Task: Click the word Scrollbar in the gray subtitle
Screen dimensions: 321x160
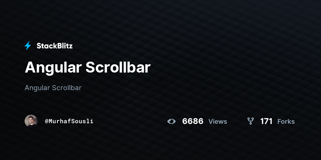Action: pos(67,88)
